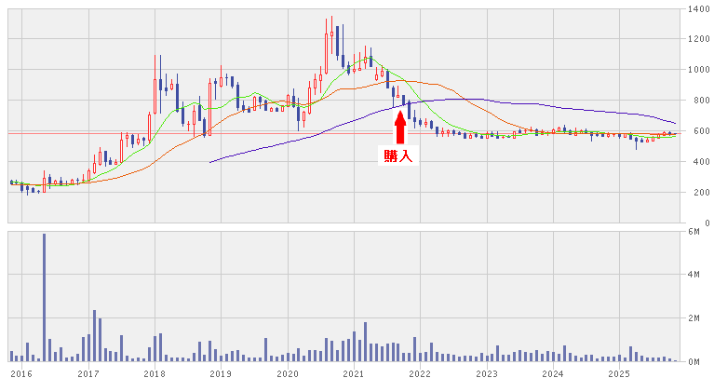The image size is (714, 378).
Task: Click the 800 price axis label
Action: [697, 101]
